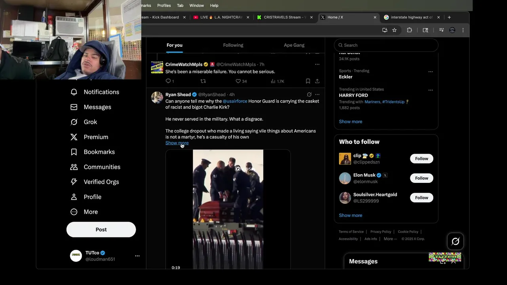Click the tab search icon in toolbar
This screenshot has width=507, height=285.
tap(425, 30)
